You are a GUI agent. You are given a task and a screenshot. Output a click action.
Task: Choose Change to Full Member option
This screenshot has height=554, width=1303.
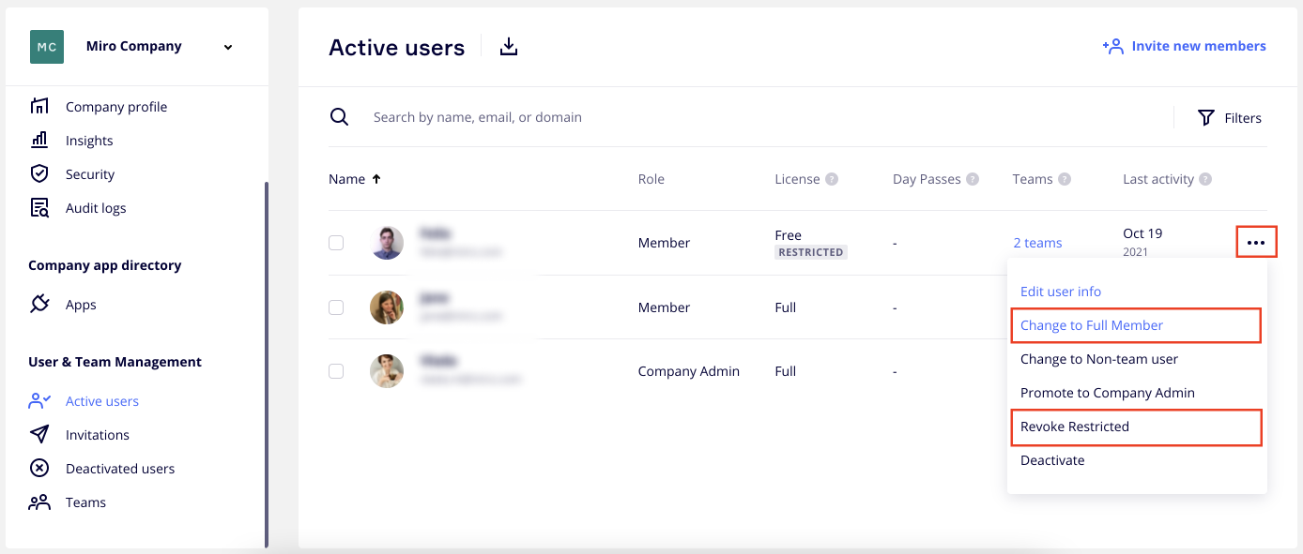(1092, 325)
